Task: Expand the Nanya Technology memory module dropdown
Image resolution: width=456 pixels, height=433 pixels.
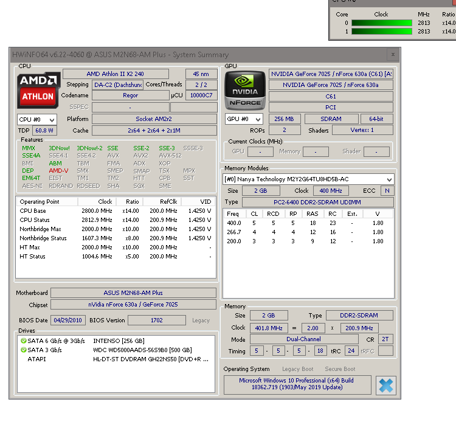Action: pyautogui.click(x=308, y=179)
